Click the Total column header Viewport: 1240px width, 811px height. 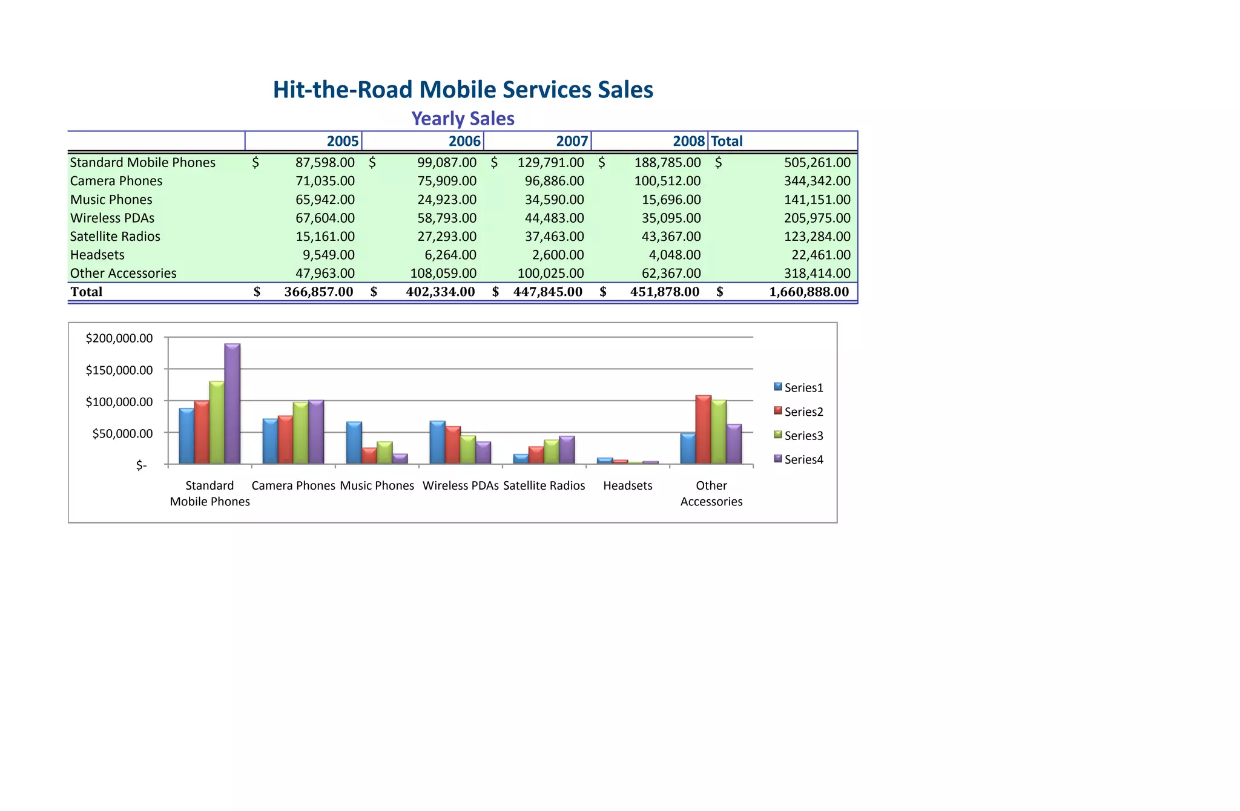pos(727,141)
